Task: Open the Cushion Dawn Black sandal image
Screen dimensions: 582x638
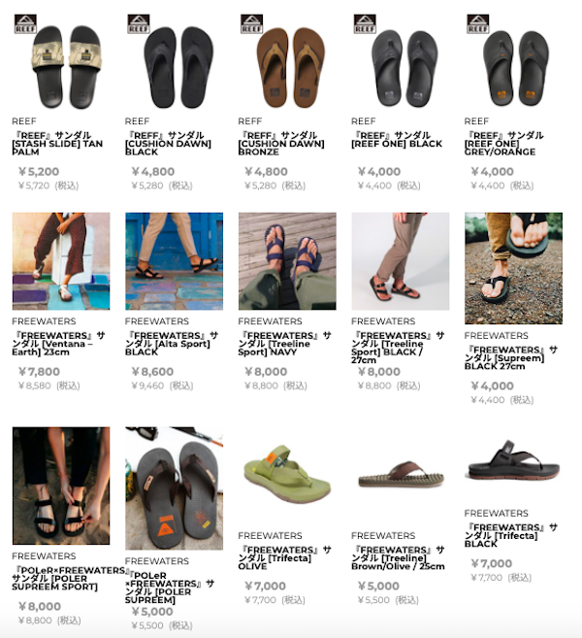Action: point(174,62)
